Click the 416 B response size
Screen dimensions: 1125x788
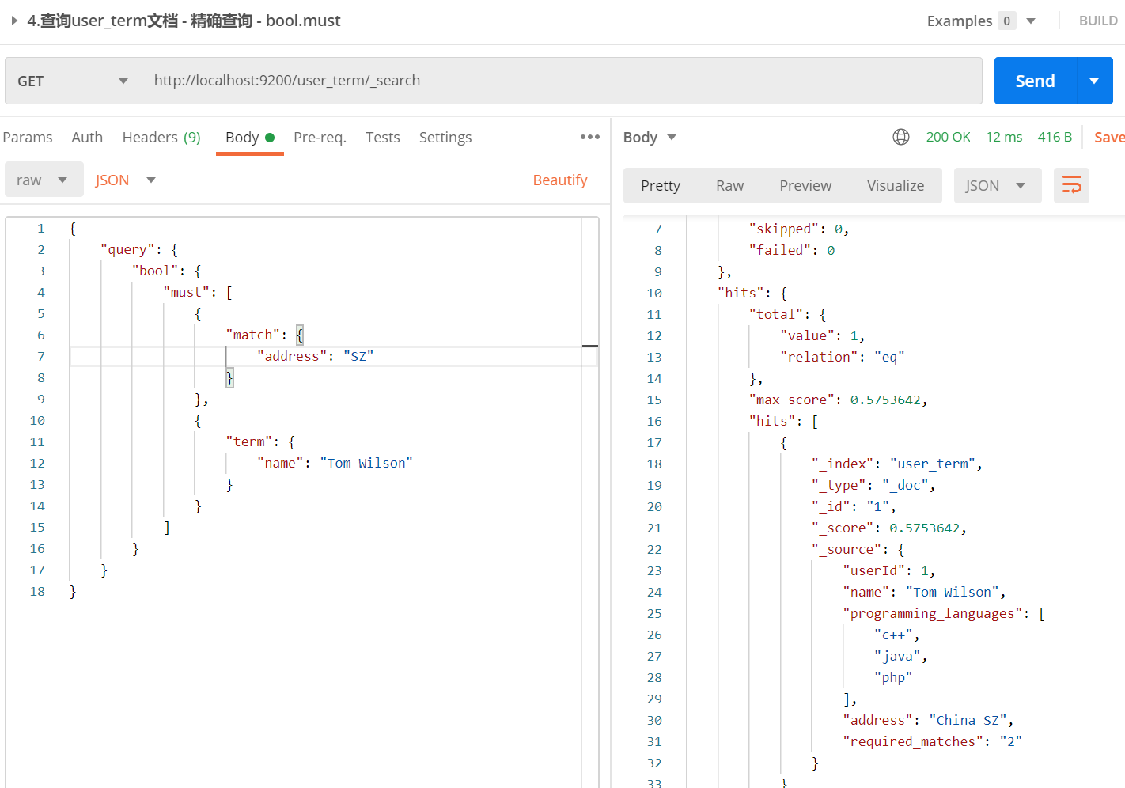(x=1055, y=137)
